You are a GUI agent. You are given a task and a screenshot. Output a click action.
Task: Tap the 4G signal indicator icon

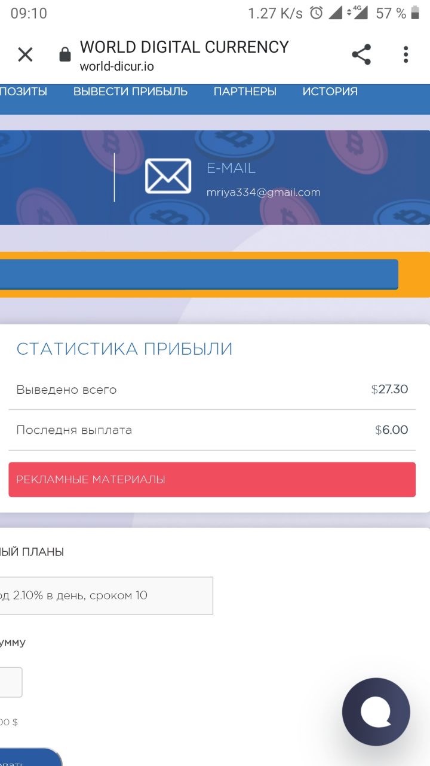pyautogui.click(x=360, y=13)
